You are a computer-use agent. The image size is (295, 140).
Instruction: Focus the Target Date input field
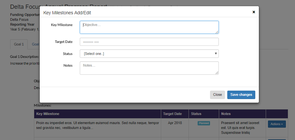coord(149,42)
